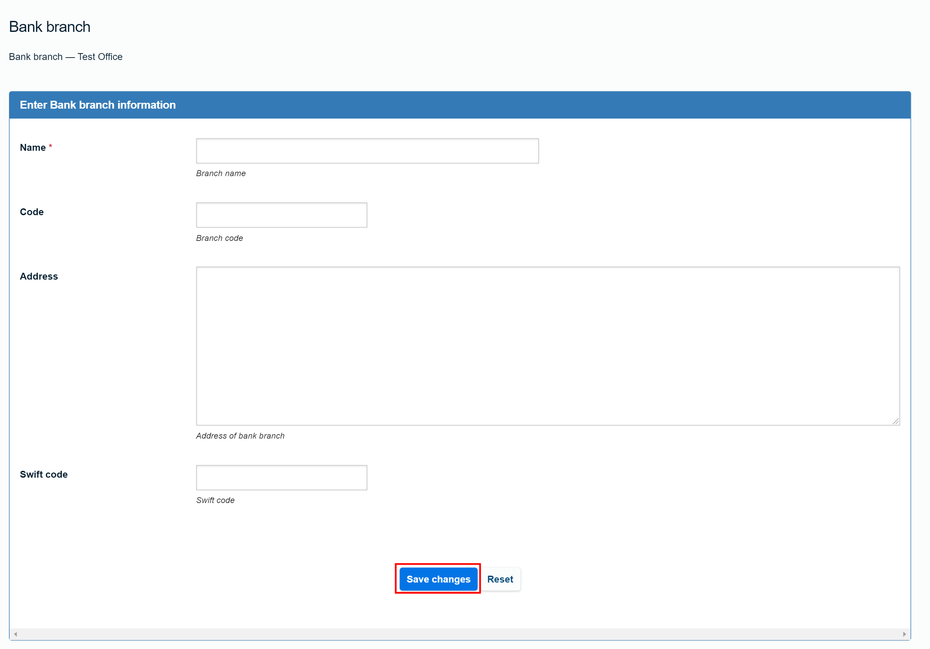
Task: Click the Address field label
Action: click(39, 276)
